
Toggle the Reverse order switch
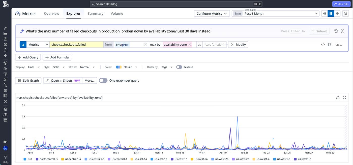179,67
